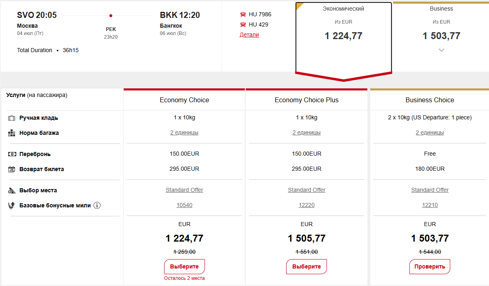Choose Economy Choice with Выберите button
This screenshot has width=489, height=286.
184,267
